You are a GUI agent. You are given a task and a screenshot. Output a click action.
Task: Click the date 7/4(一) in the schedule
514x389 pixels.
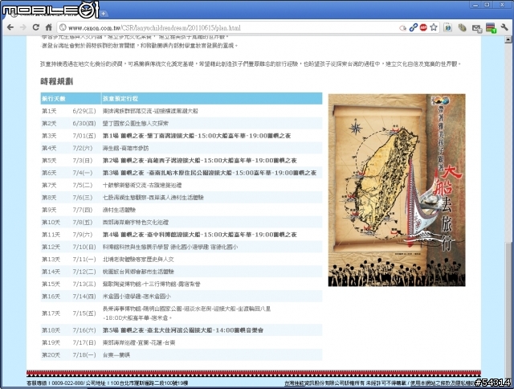[83, 173]
